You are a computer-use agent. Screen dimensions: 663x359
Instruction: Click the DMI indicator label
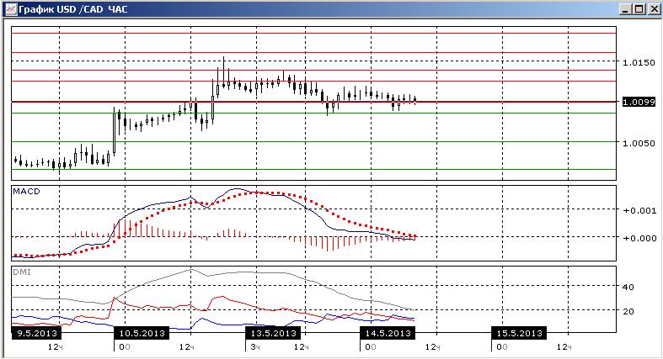coord(22,272)
